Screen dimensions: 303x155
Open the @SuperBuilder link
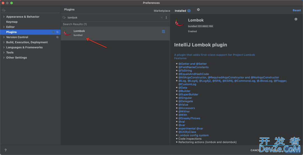pos(188,94)
